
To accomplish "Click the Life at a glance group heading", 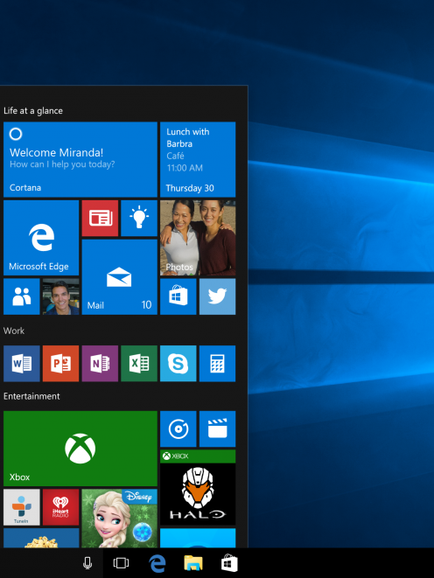I will click(33, 110).
